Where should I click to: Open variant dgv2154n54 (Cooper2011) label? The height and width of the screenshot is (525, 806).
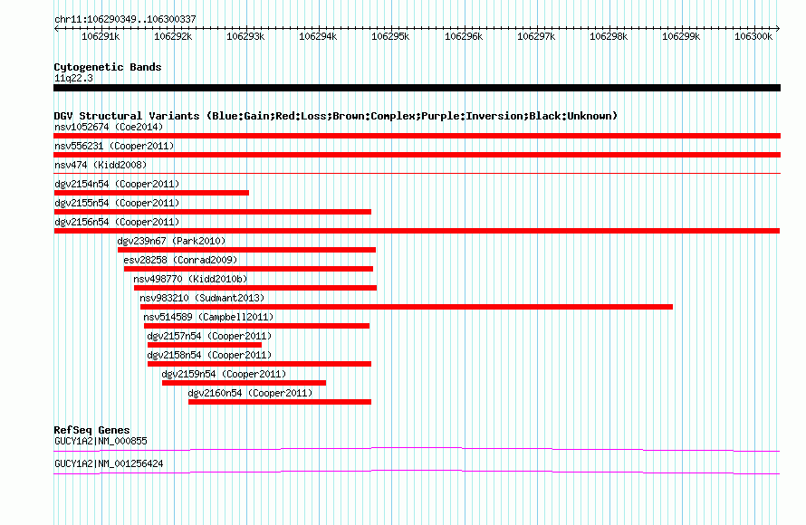tap(117, 184)
